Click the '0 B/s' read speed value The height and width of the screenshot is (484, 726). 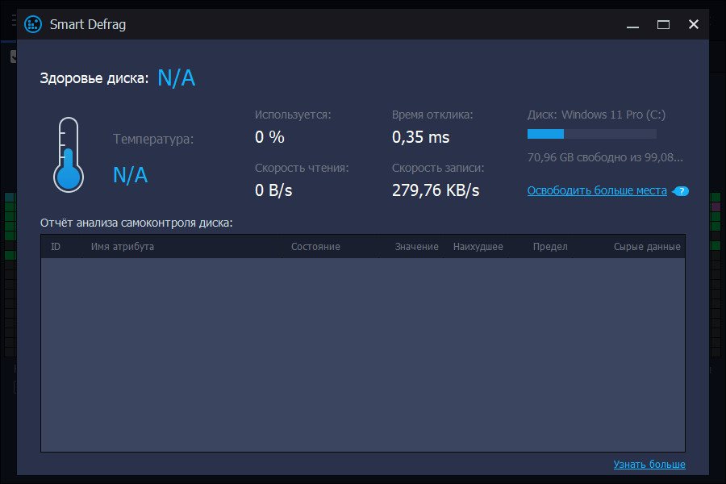point(273,190)
